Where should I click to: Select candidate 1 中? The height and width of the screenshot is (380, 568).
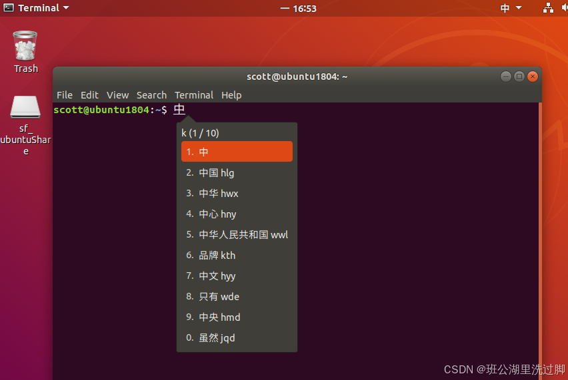point(237,152)
